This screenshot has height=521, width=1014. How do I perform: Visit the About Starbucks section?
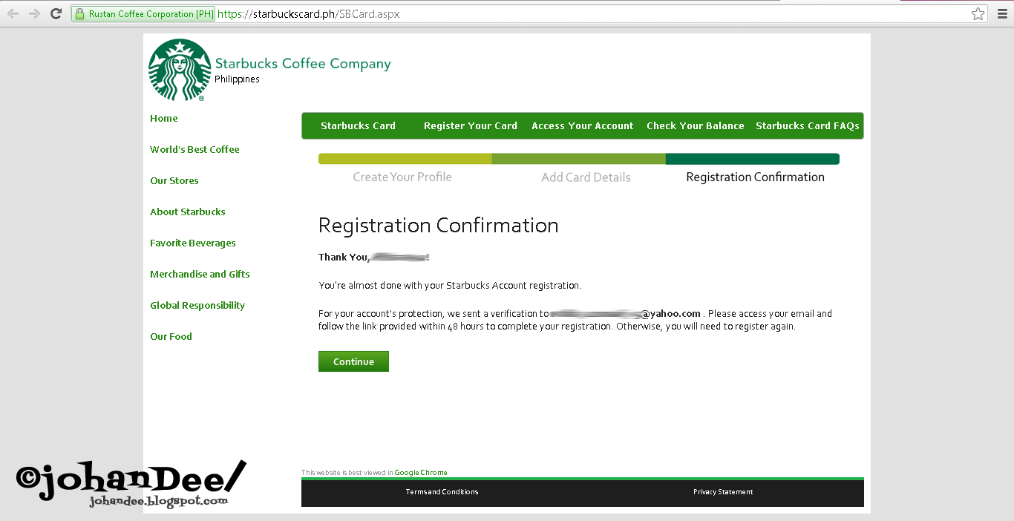pyautogui.click(x=187, y=212)
